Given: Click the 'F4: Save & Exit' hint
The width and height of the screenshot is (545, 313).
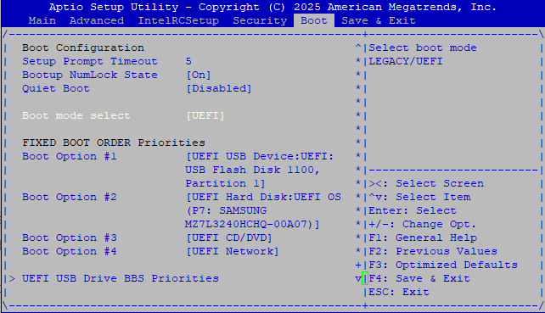Looking at the screenshot, I should pos(419,278).
